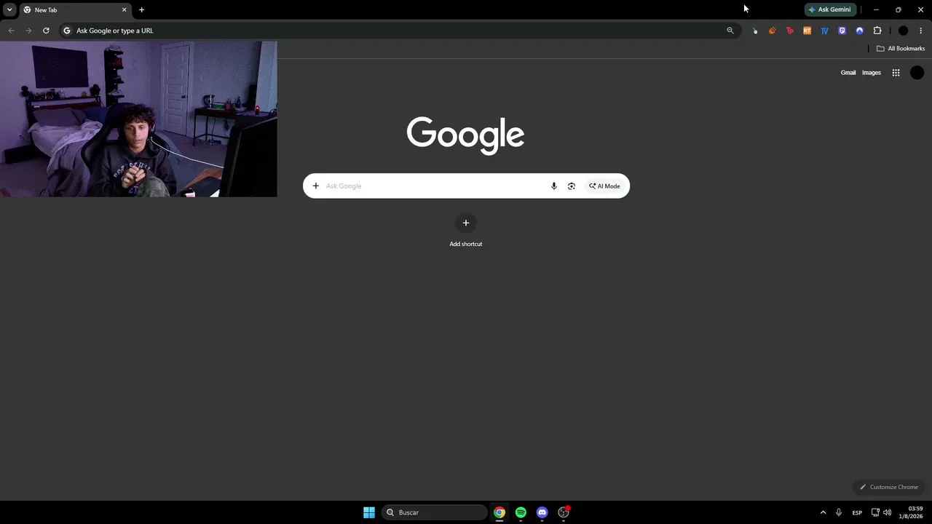
Task: Open the Google account avatar on page
Action: 917,73
